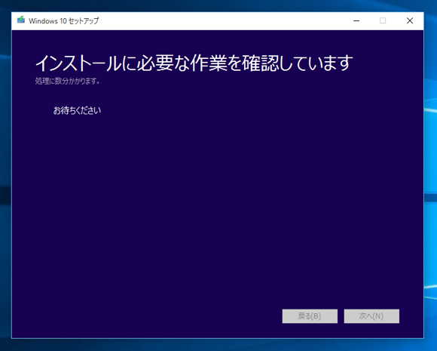
Task: Click the disabled maximize button
Action: pos(383,20)
